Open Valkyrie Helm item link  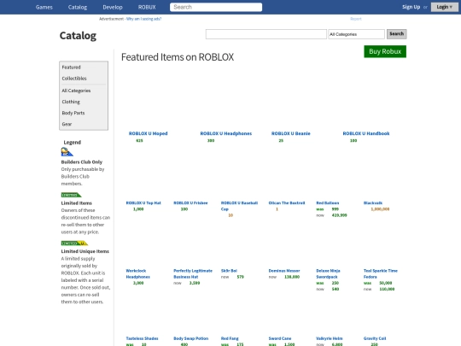tap(330, 338)
